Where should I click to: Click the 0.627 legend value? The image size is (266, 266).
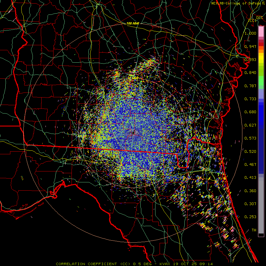[250, 125]
